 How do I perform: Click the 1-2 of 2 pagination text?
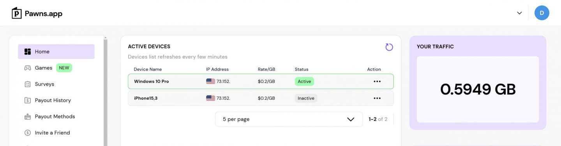click(x=378, y=119)
